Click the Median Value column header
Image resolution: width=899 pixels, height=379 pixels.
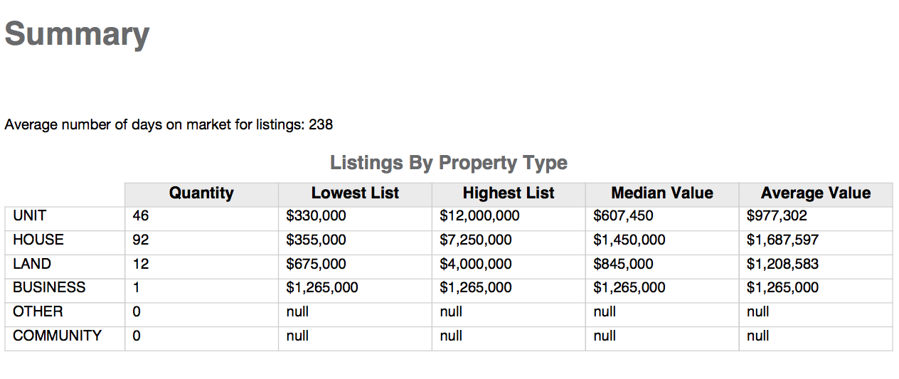[x=662, y=193]
